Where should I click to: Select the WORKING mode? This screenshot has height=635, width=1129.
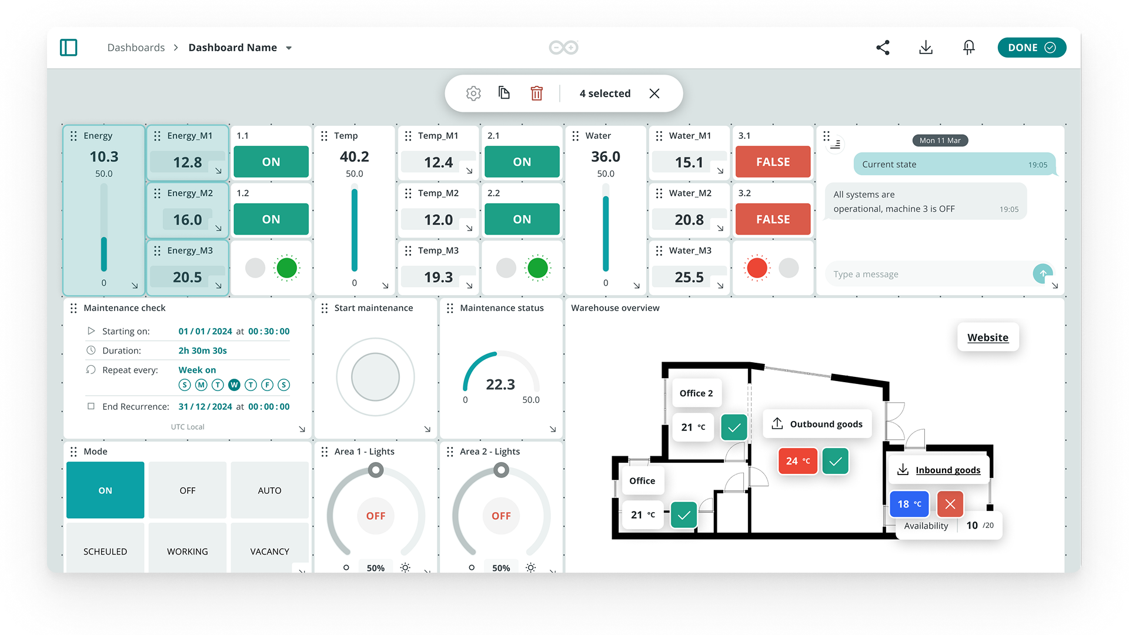point(188,548)
